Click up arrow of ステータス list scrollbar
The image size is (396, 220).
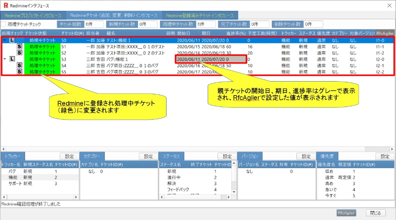point(234,163)
